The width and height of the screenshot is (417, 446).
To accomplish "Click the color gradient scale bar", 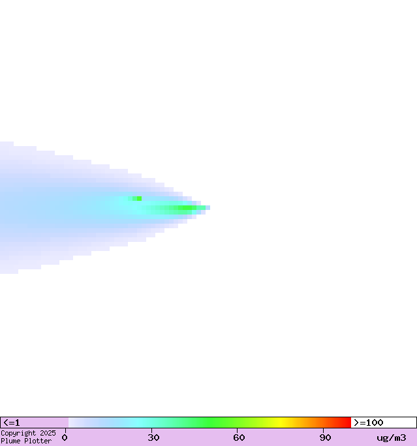I will [x=209, y=423].
